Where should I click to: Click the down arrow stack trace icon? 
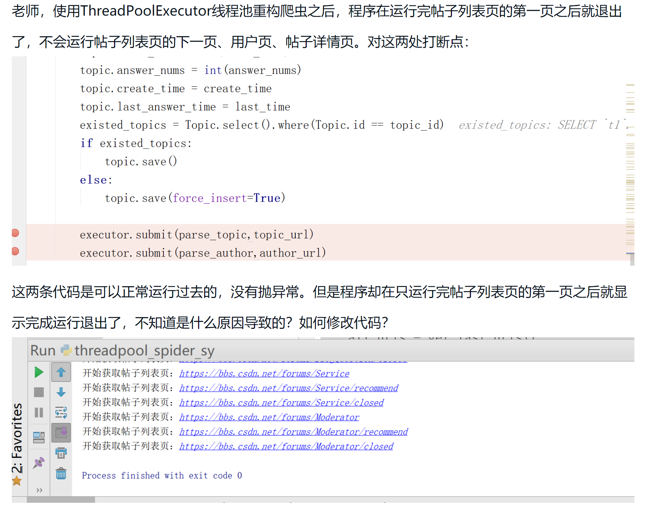(61, 392)
